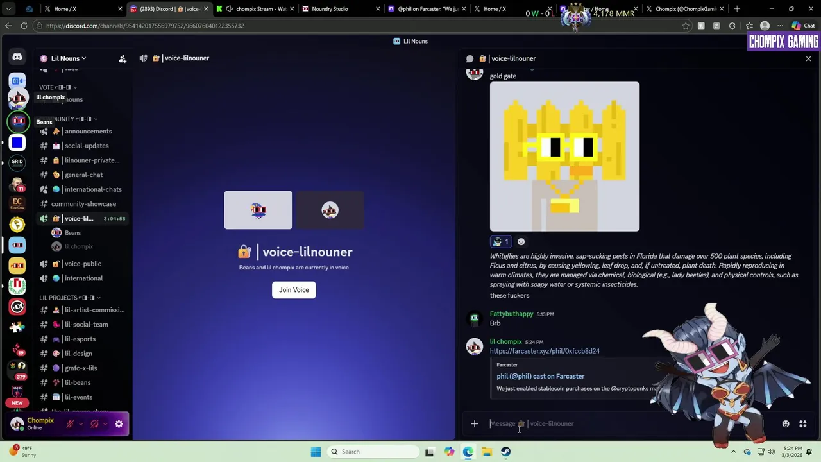The width and height of the screenshot is (821, 462).
Task: Open the gold gate pixel art image
Action: coord(564,157)
